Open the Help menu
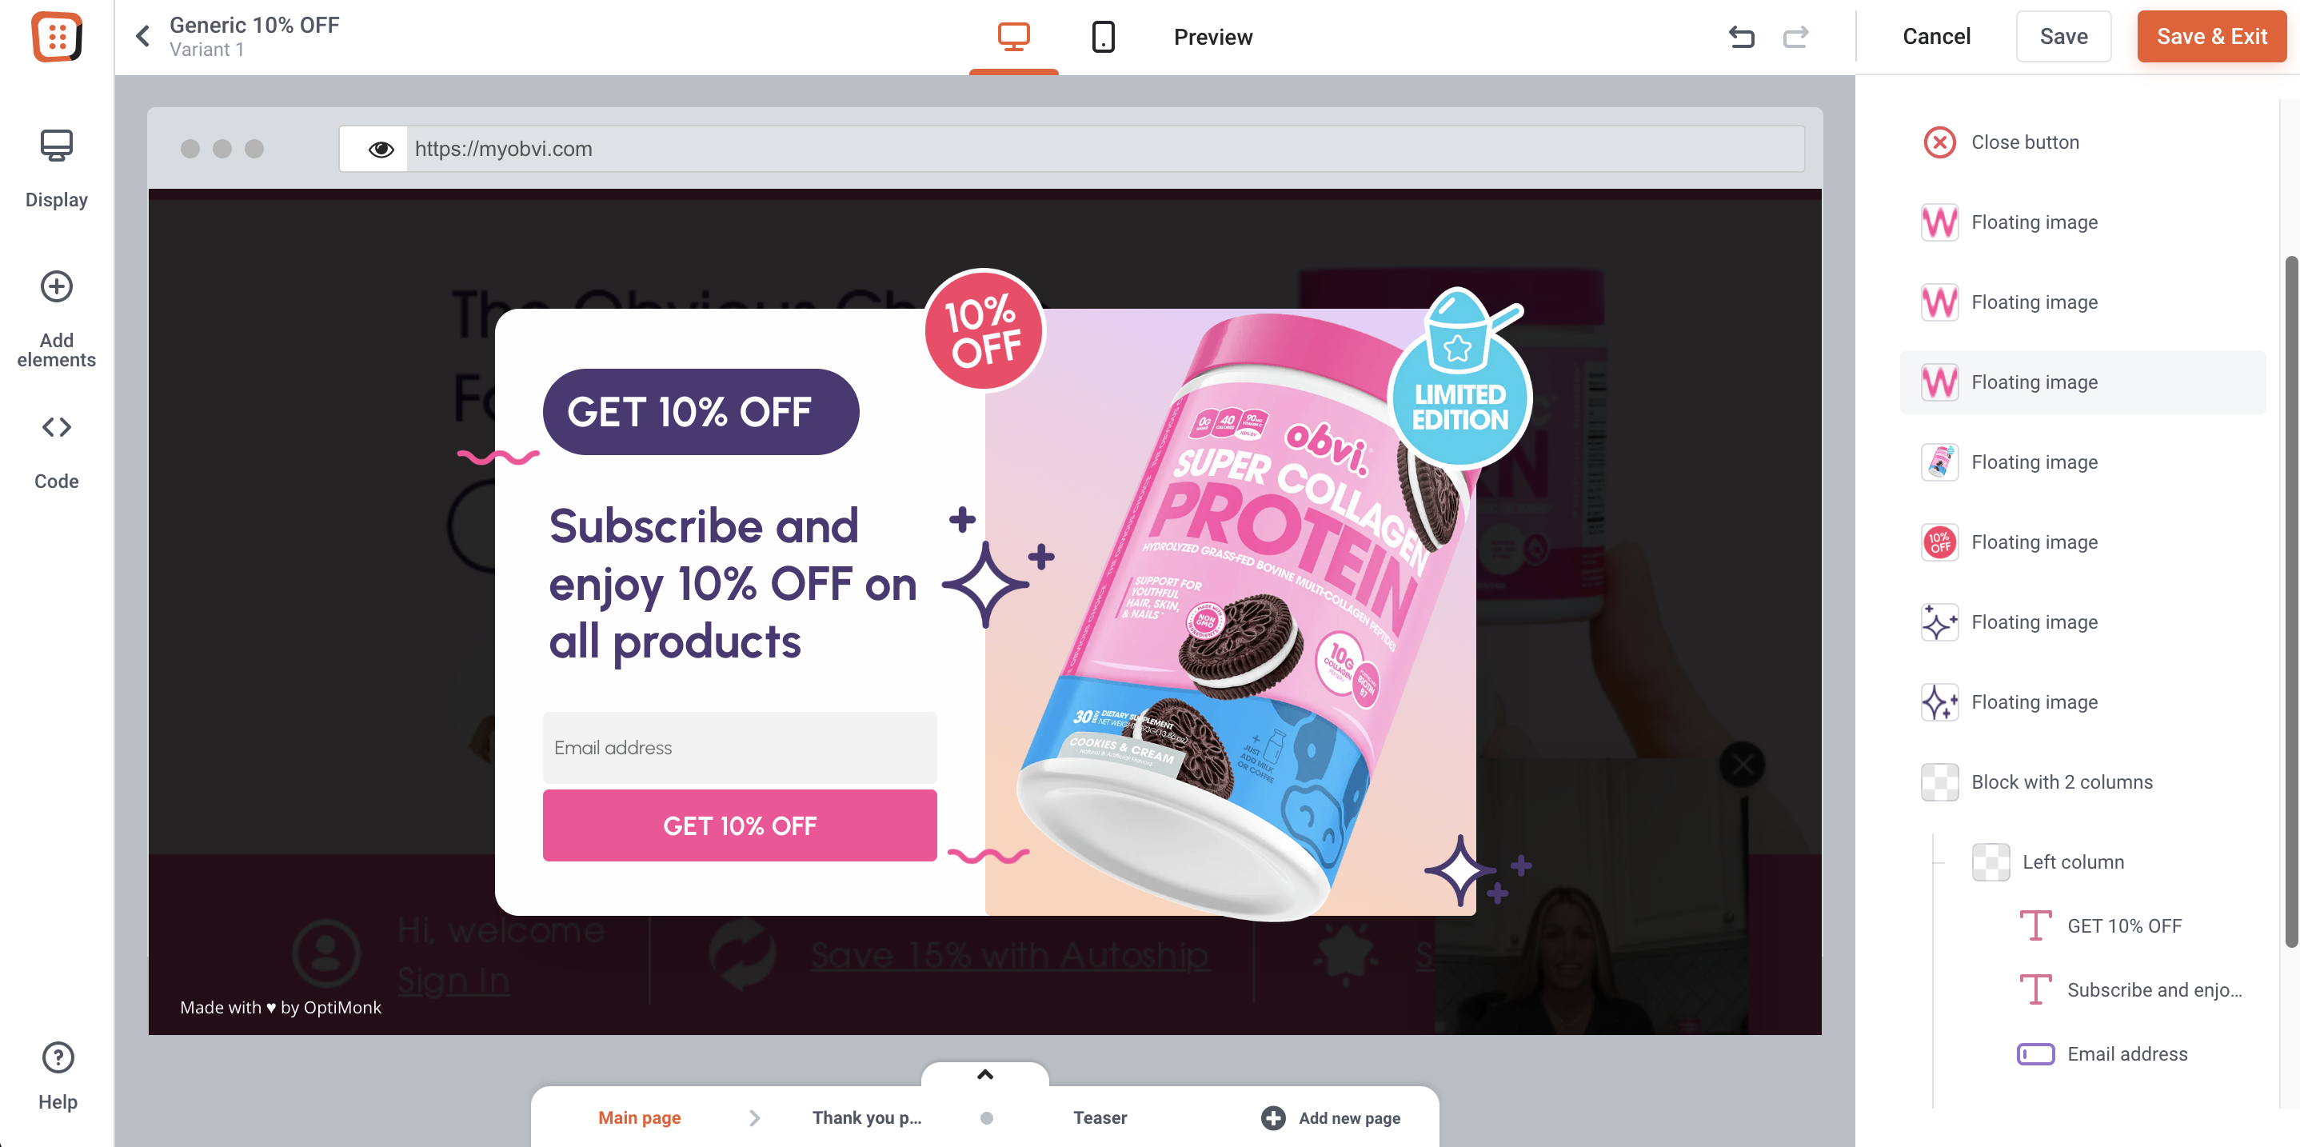This screenshot has height=1147, width=2300. point(58,1076)
